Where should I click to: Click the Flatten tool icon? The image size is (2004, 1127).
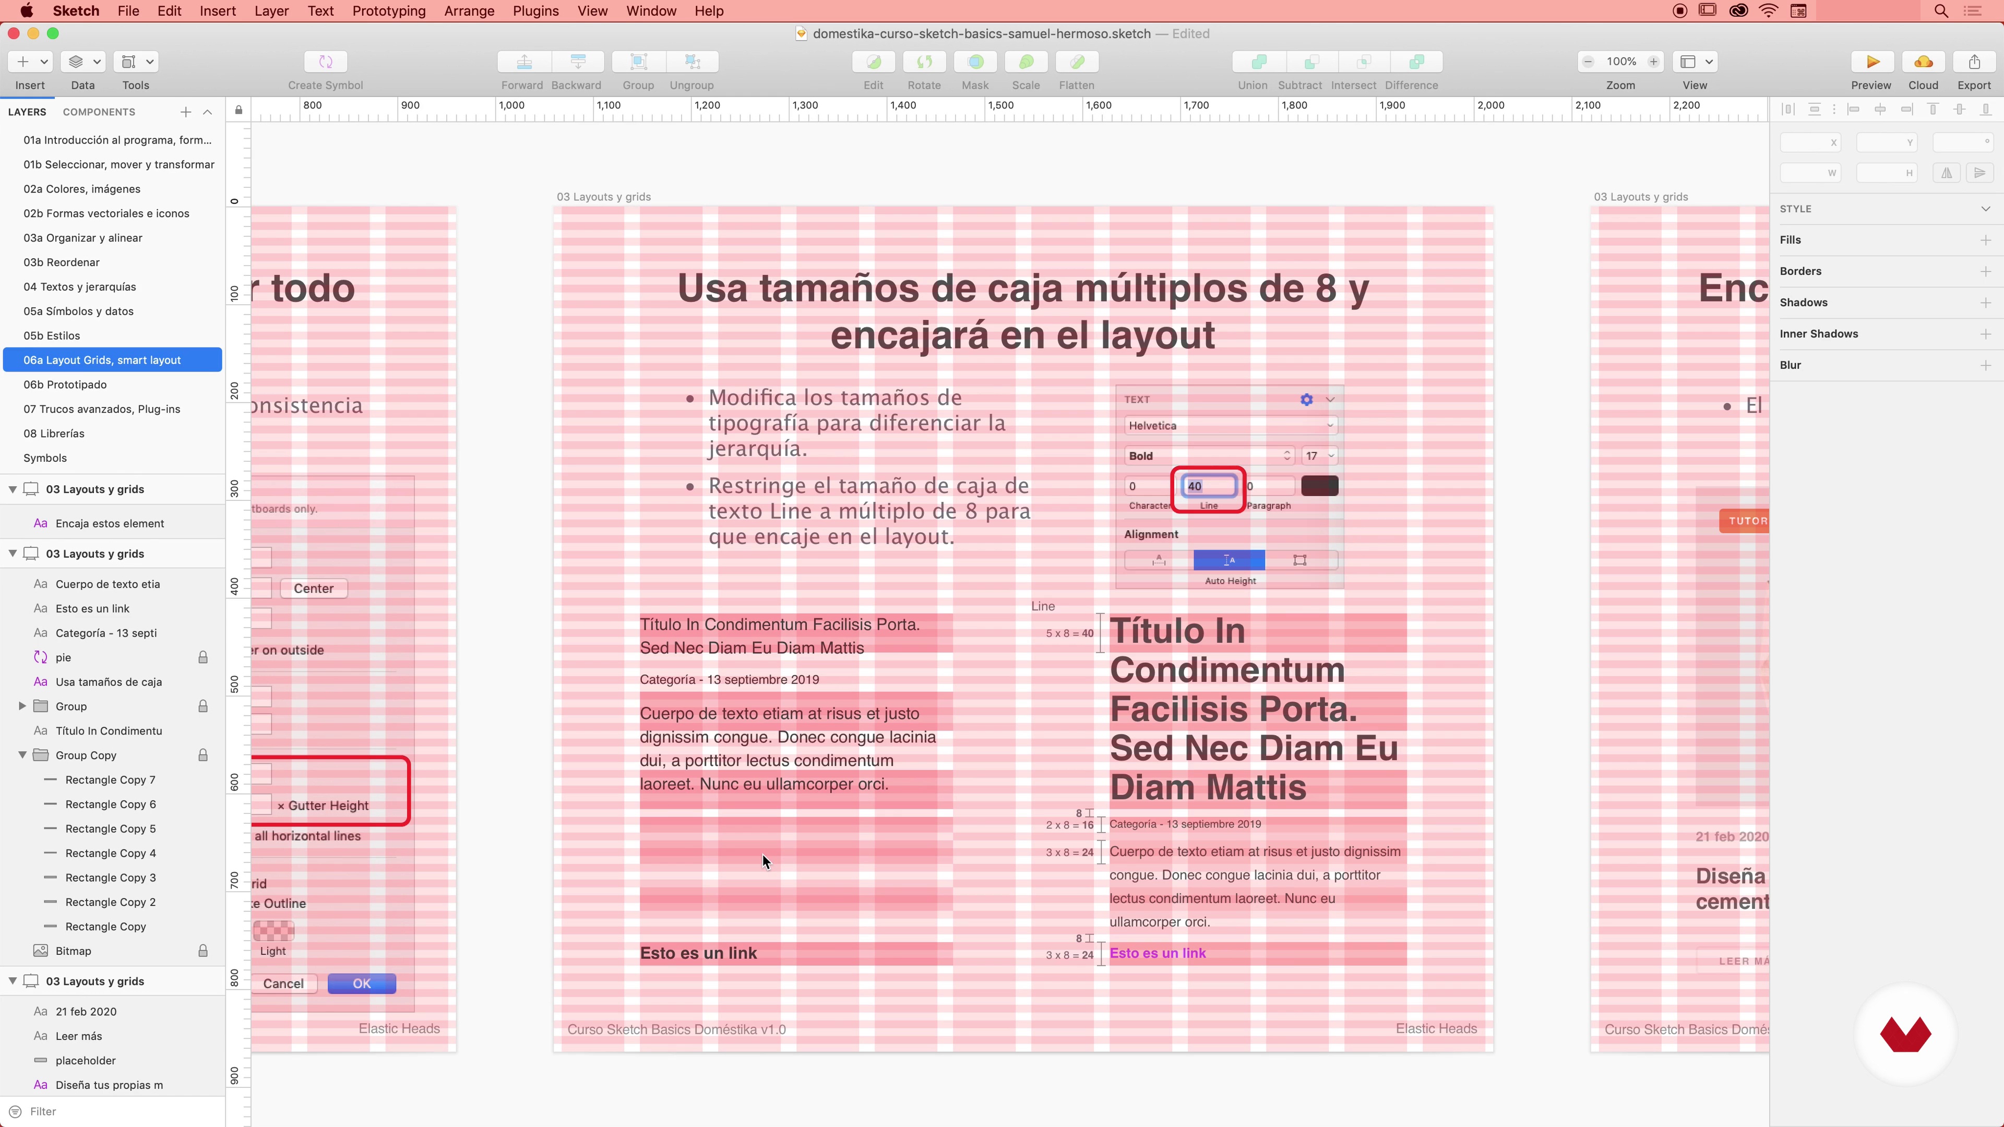pos(1077,62)
